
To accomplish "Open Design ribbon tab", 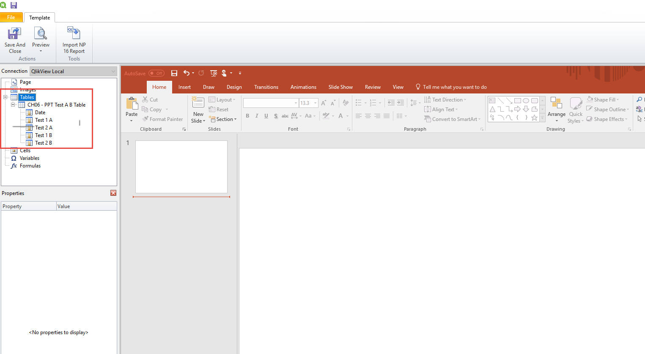I will pos(234,87).
